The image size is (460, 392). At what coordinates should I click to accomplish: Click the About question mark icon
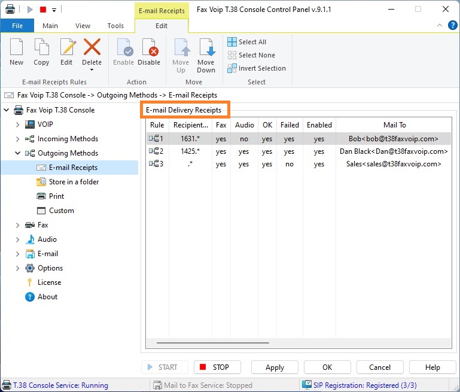coord(30,297)
